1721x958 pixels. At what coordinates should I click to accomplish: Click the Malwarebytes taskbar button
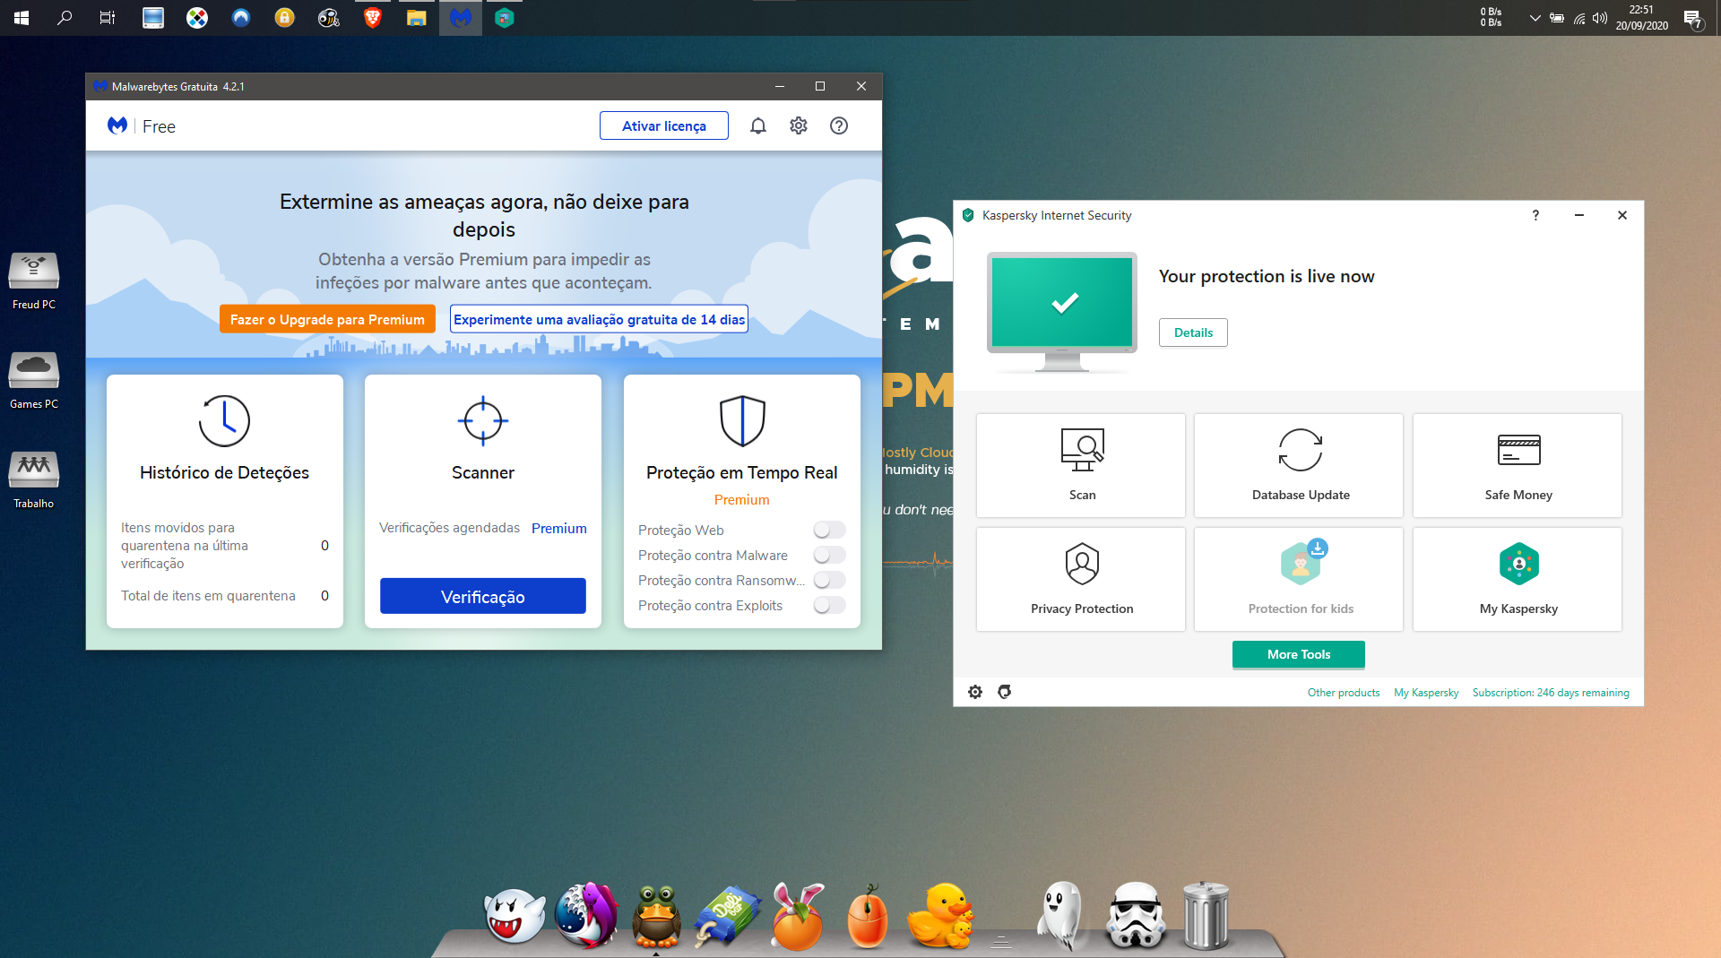(x=461, y=18)
